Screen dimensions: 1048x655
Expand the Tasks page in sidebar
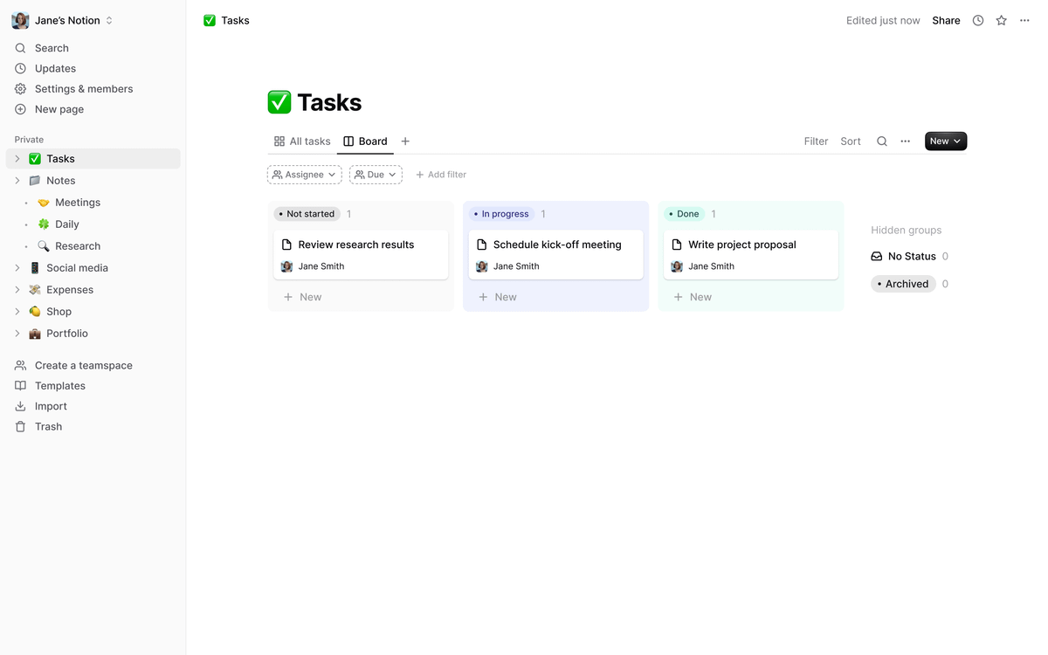tap(17, 159)
